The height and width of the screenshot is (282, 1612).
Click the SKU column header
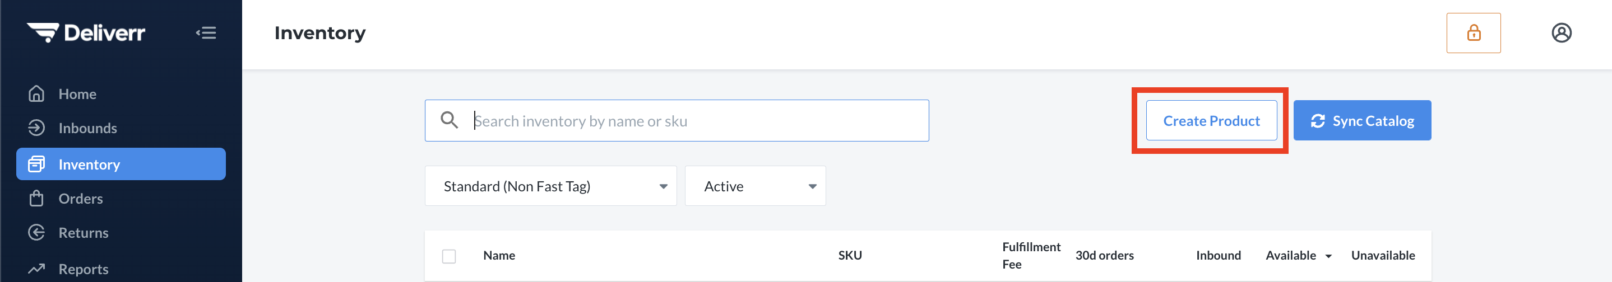[850, 255]
